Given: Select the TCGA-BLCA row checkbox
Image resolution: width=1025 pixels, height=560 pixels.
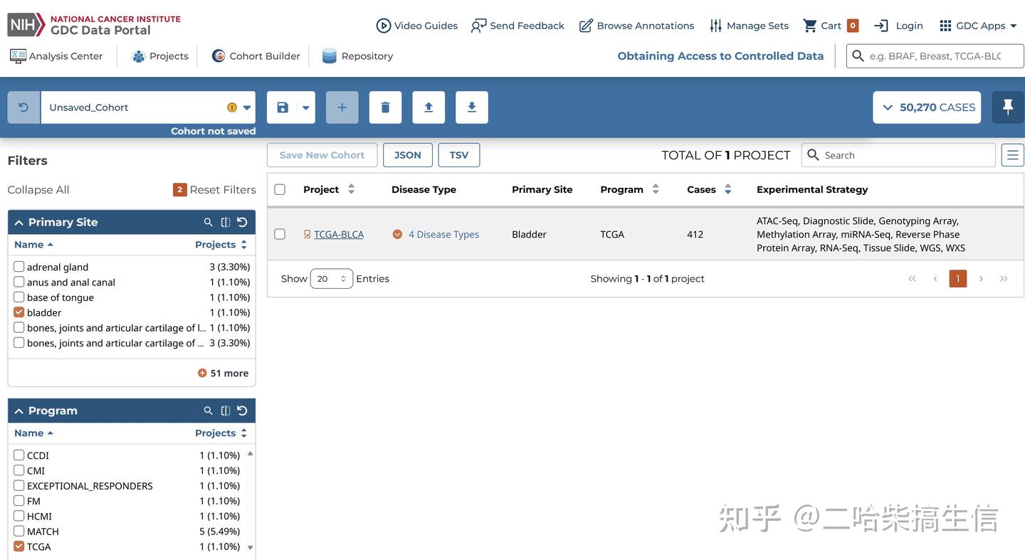Looking at the screenshot, I should point(280,234).
